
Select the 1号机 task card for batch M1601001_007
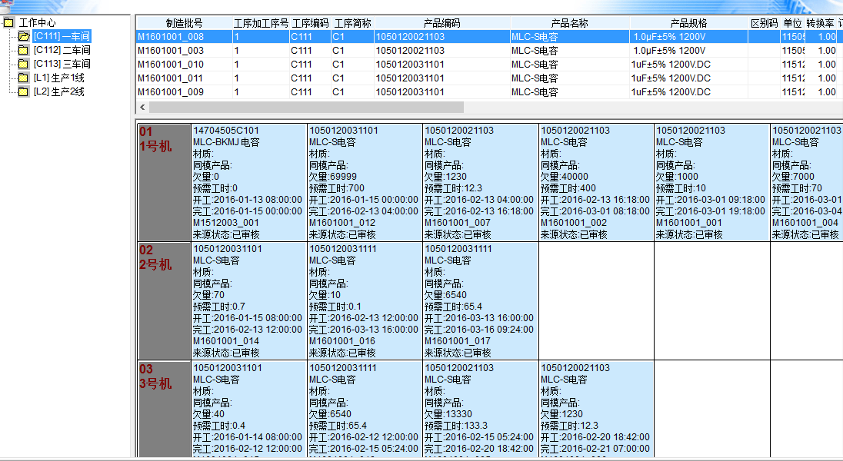pos(479,181)
